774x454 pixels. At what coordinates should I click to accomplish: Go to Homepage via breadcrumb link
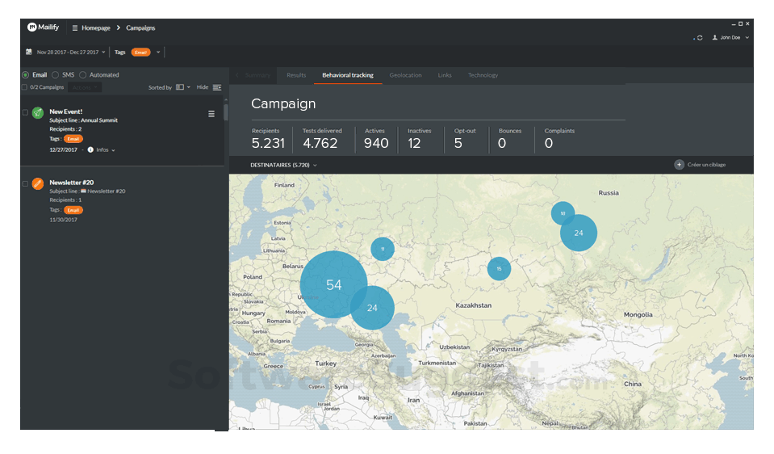(95, 28)
